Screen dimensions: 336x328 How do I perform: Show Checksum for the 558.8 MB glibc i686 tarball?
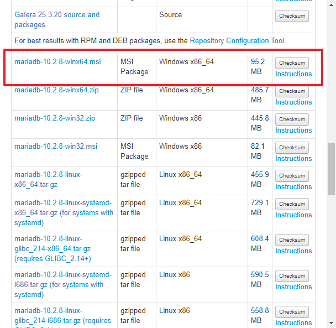[x=292, y=312]
